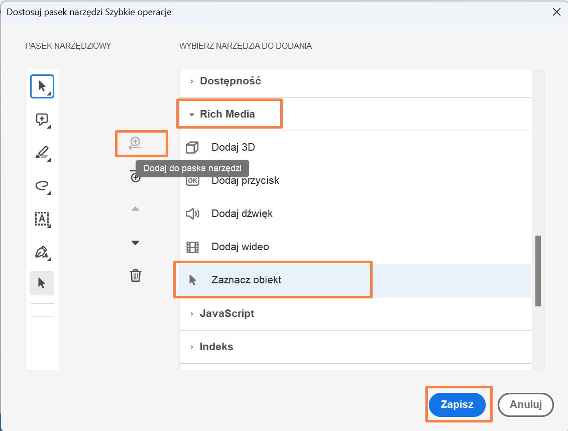Collapse the Rich Media section

point(227,114)
